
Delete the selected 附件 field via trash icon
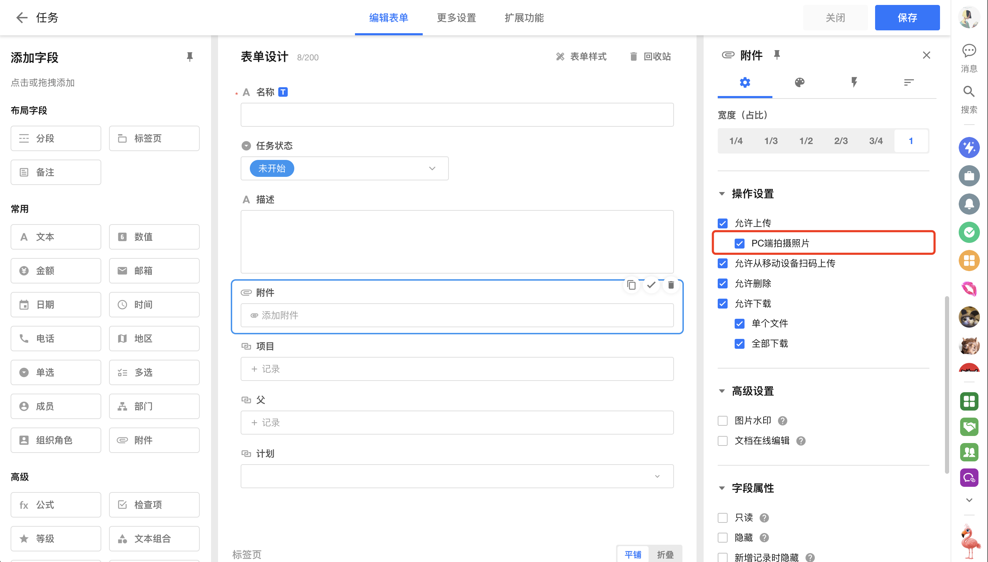pyautogui.click(x=671, y=285)
